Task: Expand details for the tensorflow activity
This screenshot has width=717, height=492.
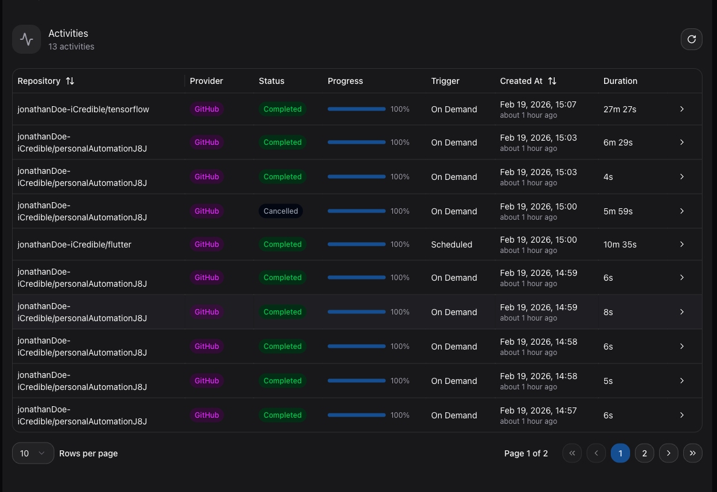Action: click(682, 109)
